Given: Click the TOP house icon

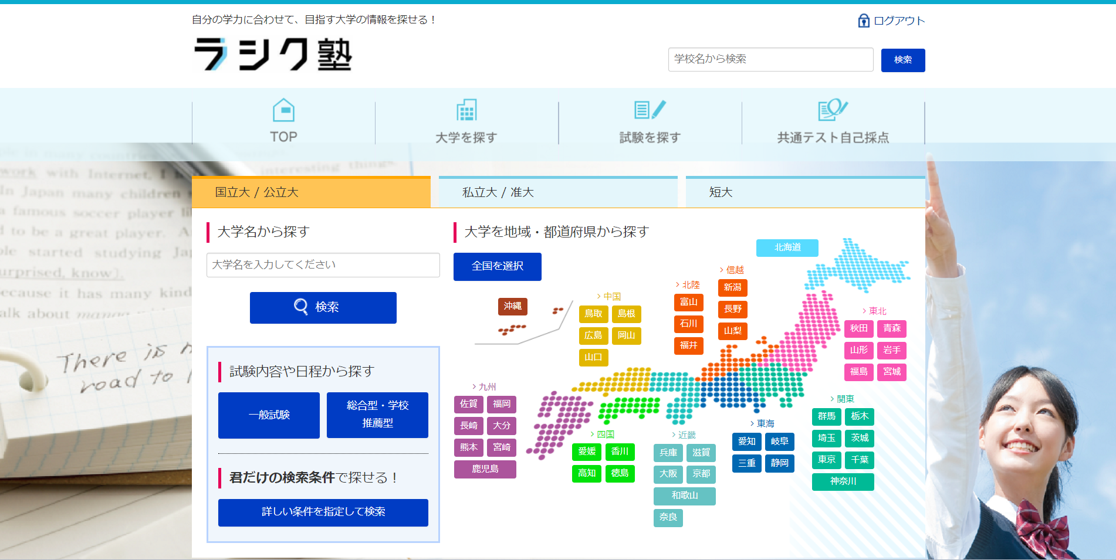Looking at the screenshot, I should (283, 110).
